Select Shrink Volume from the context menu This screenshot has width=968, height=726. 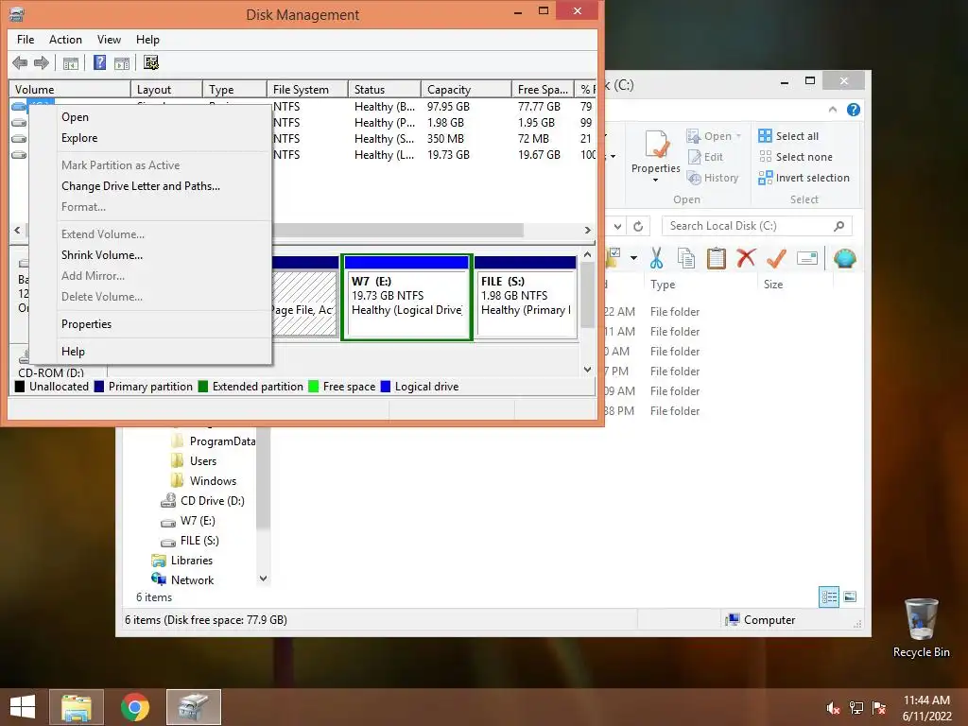150,255
